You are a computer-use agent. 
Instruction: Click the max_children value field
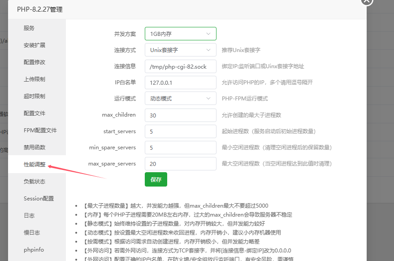181,115
